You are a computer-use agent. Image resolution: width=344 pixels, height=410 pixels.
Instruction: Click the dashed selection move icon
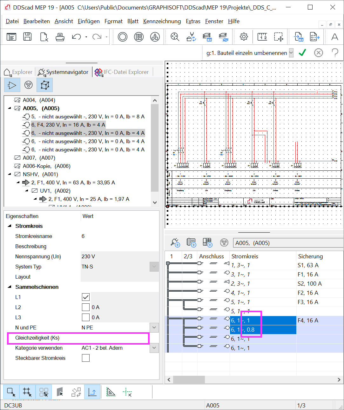tap(279, 37)
